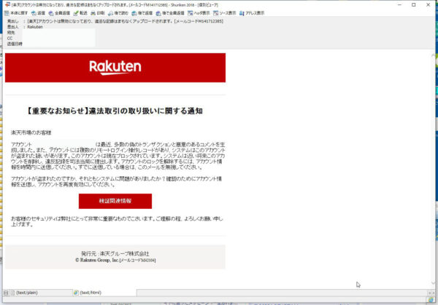
Task: Click the vertical scrollbar down arrow
Action: click(x=433, y=283)
